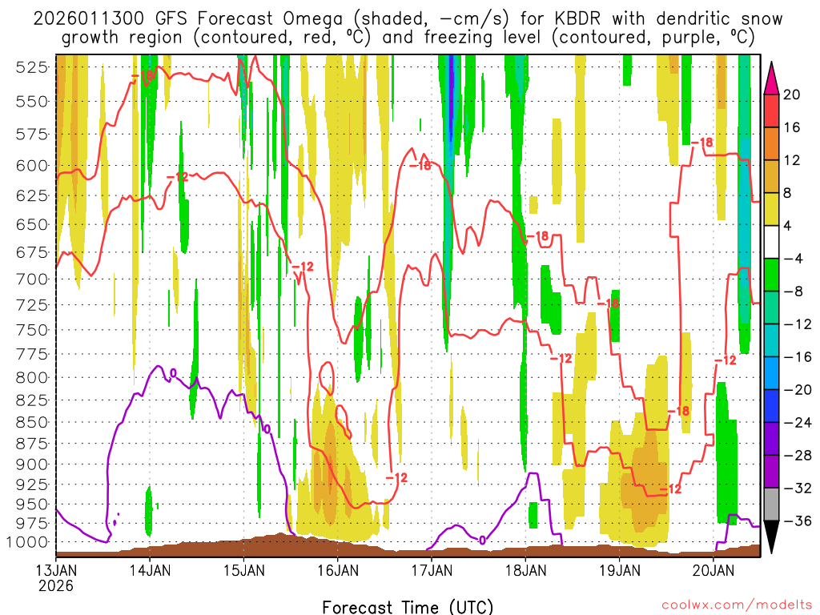
Task: Click the colorbar value -28 label
Action: 798,455
